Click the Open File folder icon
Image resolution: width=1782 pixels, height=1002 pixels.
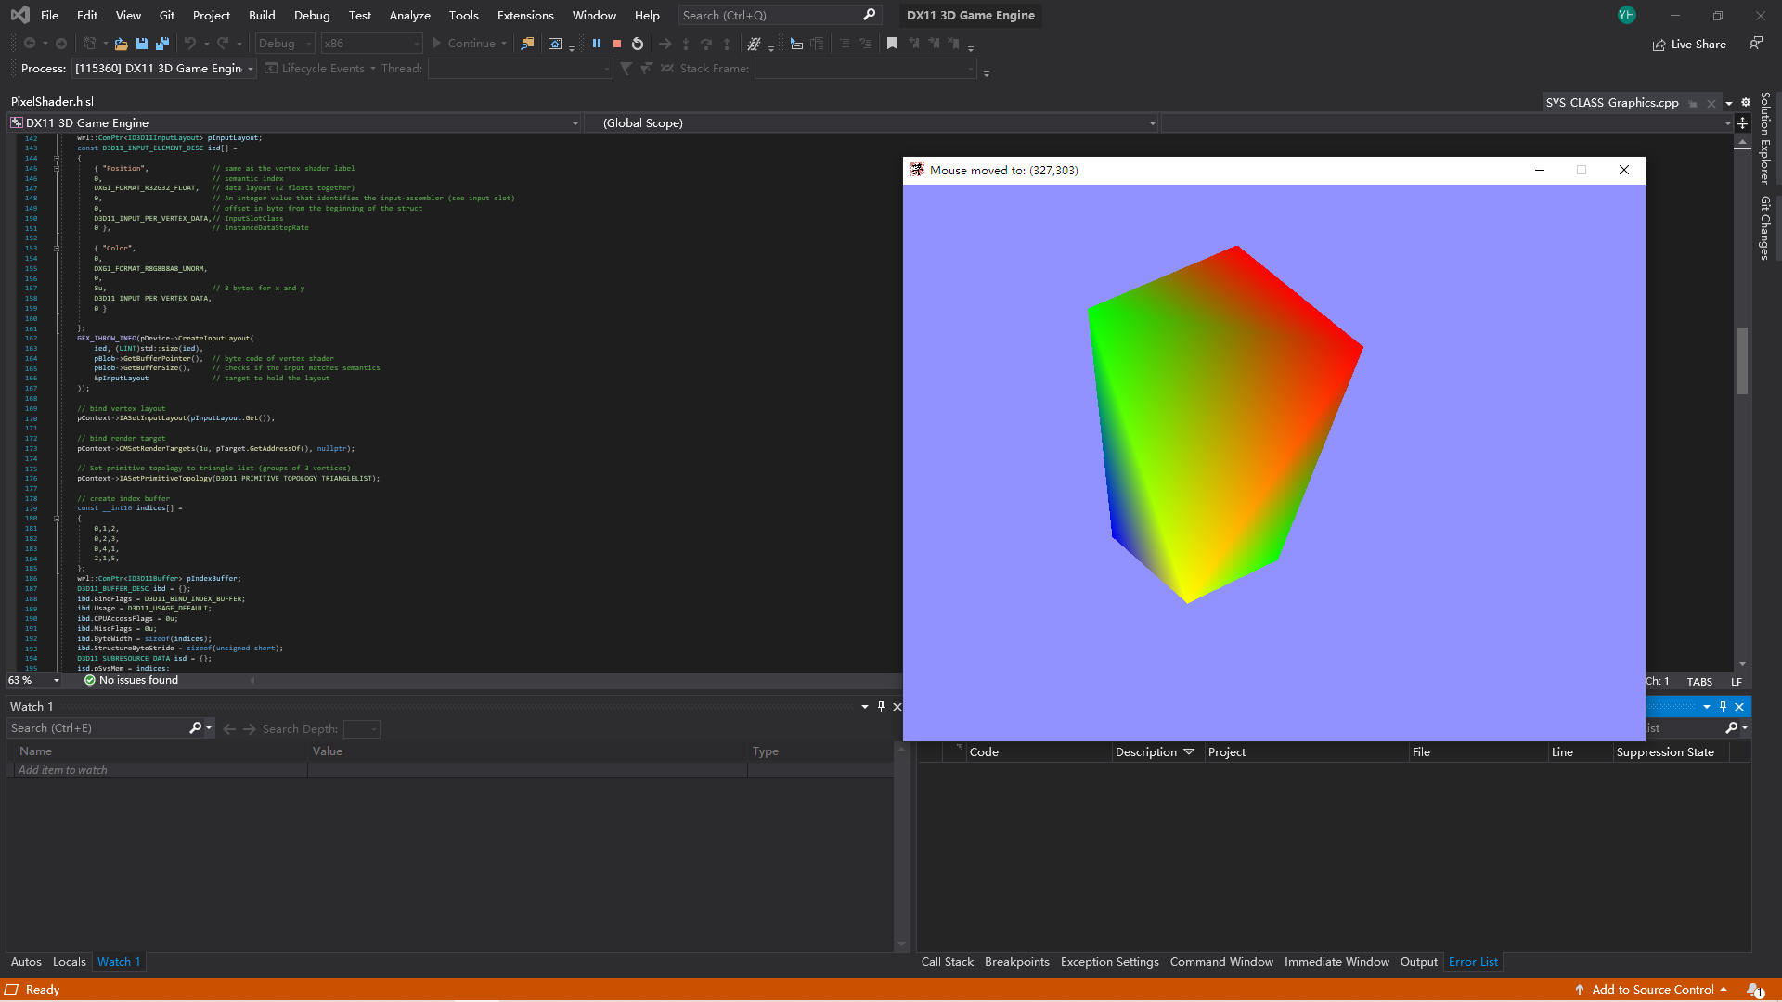click(121, 44)
